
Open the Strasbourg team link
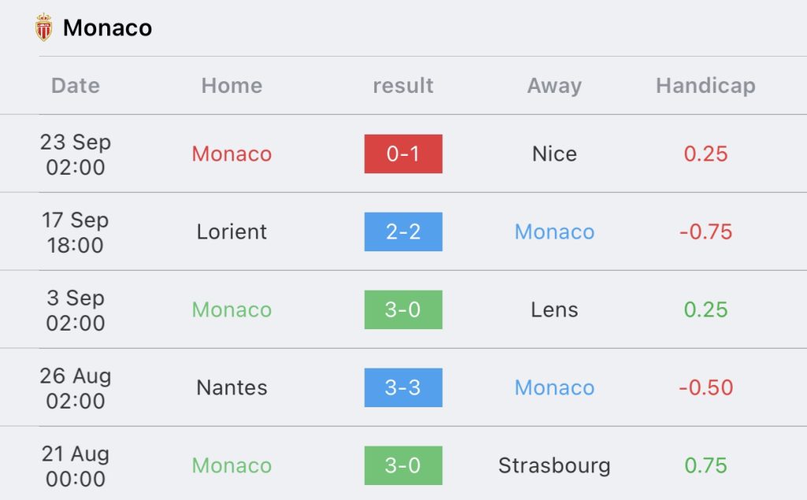(x=554, y=465)
